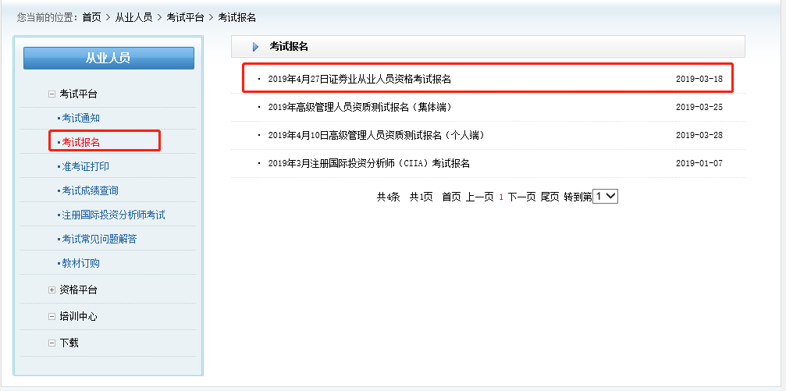
Task: Click the red current page number 1
Action: click(x=501, y=197)
